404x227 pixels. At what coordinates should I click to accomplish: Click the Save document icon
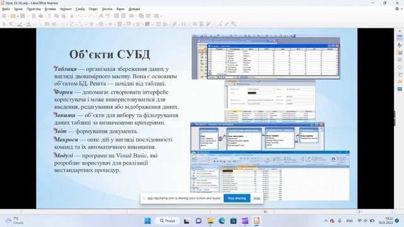(x=23, y=16)
